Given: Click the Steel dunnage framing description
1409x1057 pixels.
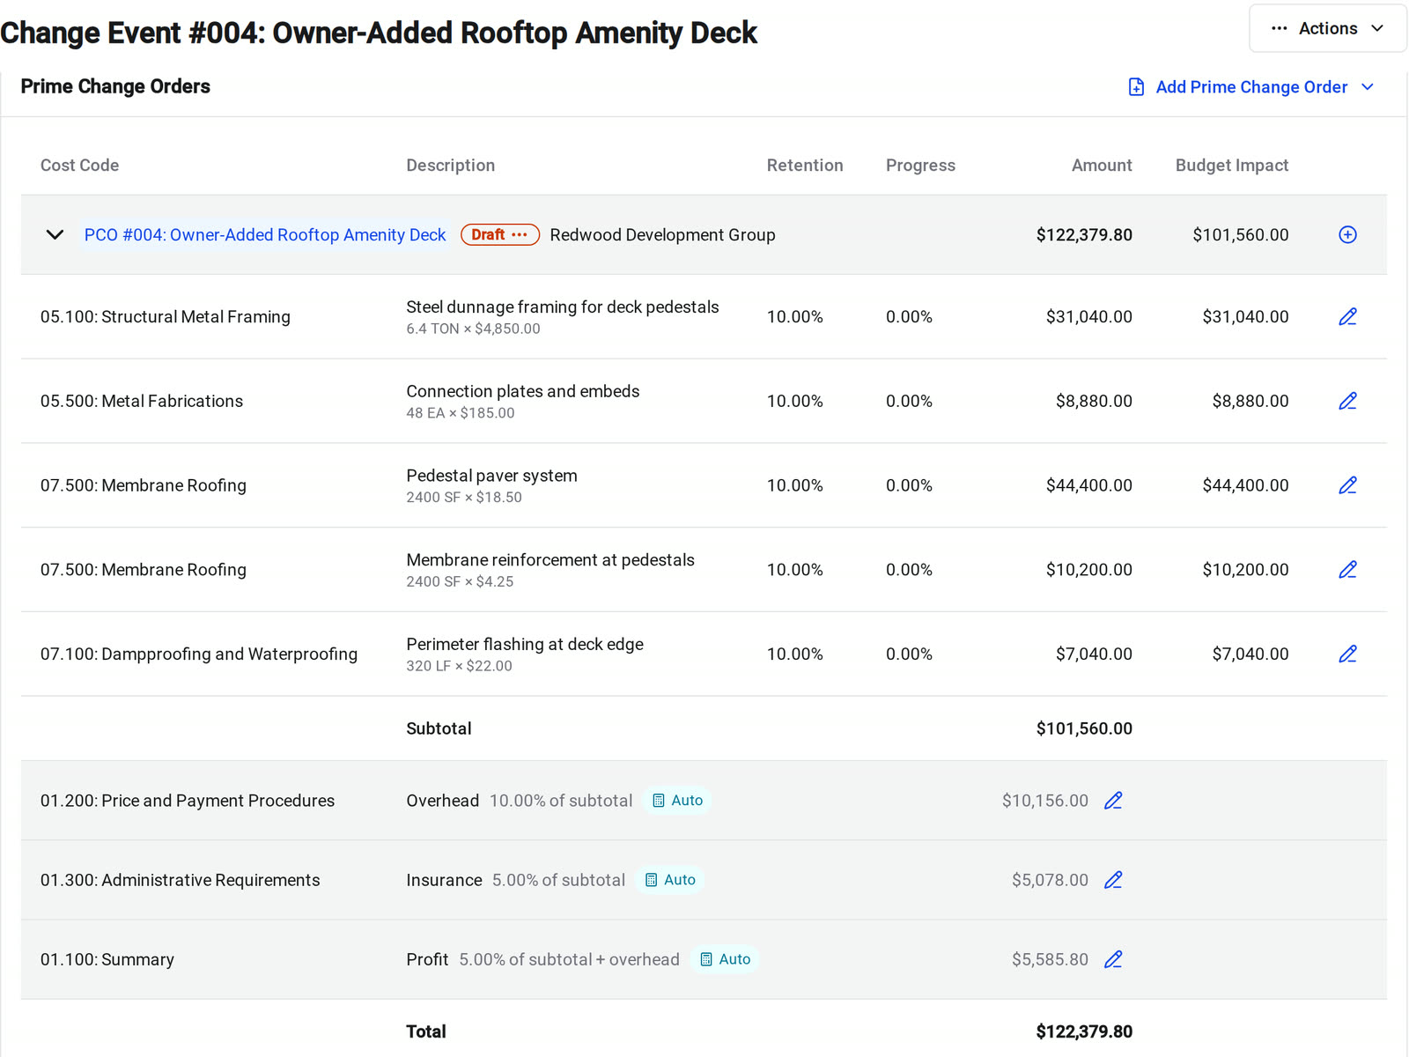Looking at the screenshot, I should [x=563, y=307].
